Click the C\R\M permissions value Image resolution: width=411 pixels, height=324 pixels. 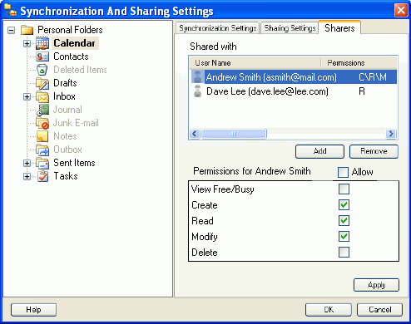[x=373, y=77]
